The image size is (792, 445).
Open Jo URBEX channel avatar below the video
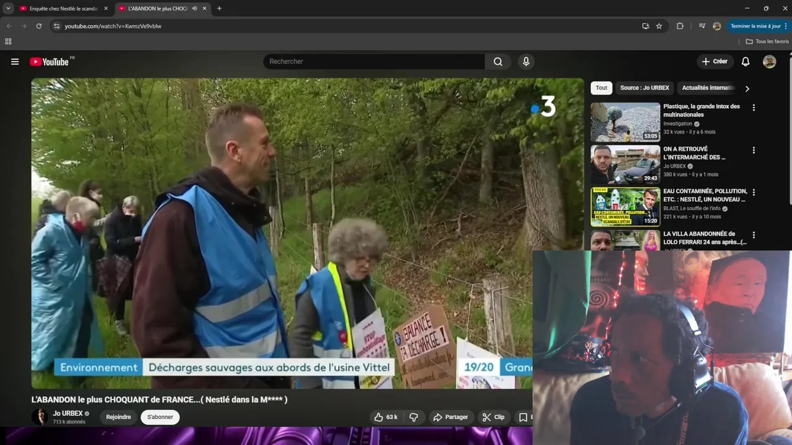click(40, 417)
